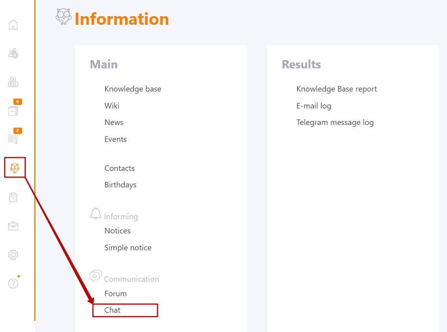
Task: Open the briefcase sidebar icon
Action: [x=13, y=226]
